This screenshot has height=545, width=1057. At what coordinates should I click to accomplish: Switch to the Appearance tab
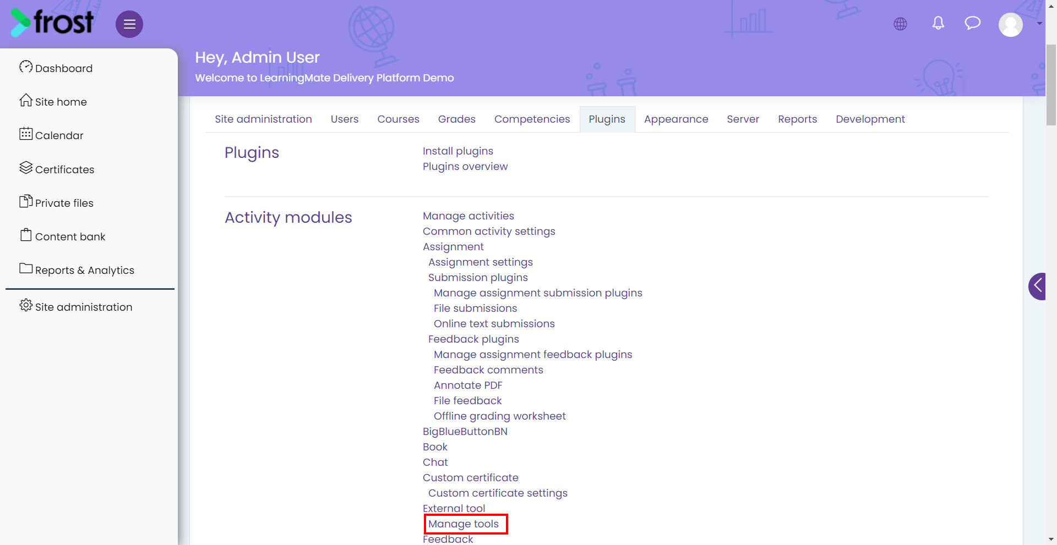(676, 119)
